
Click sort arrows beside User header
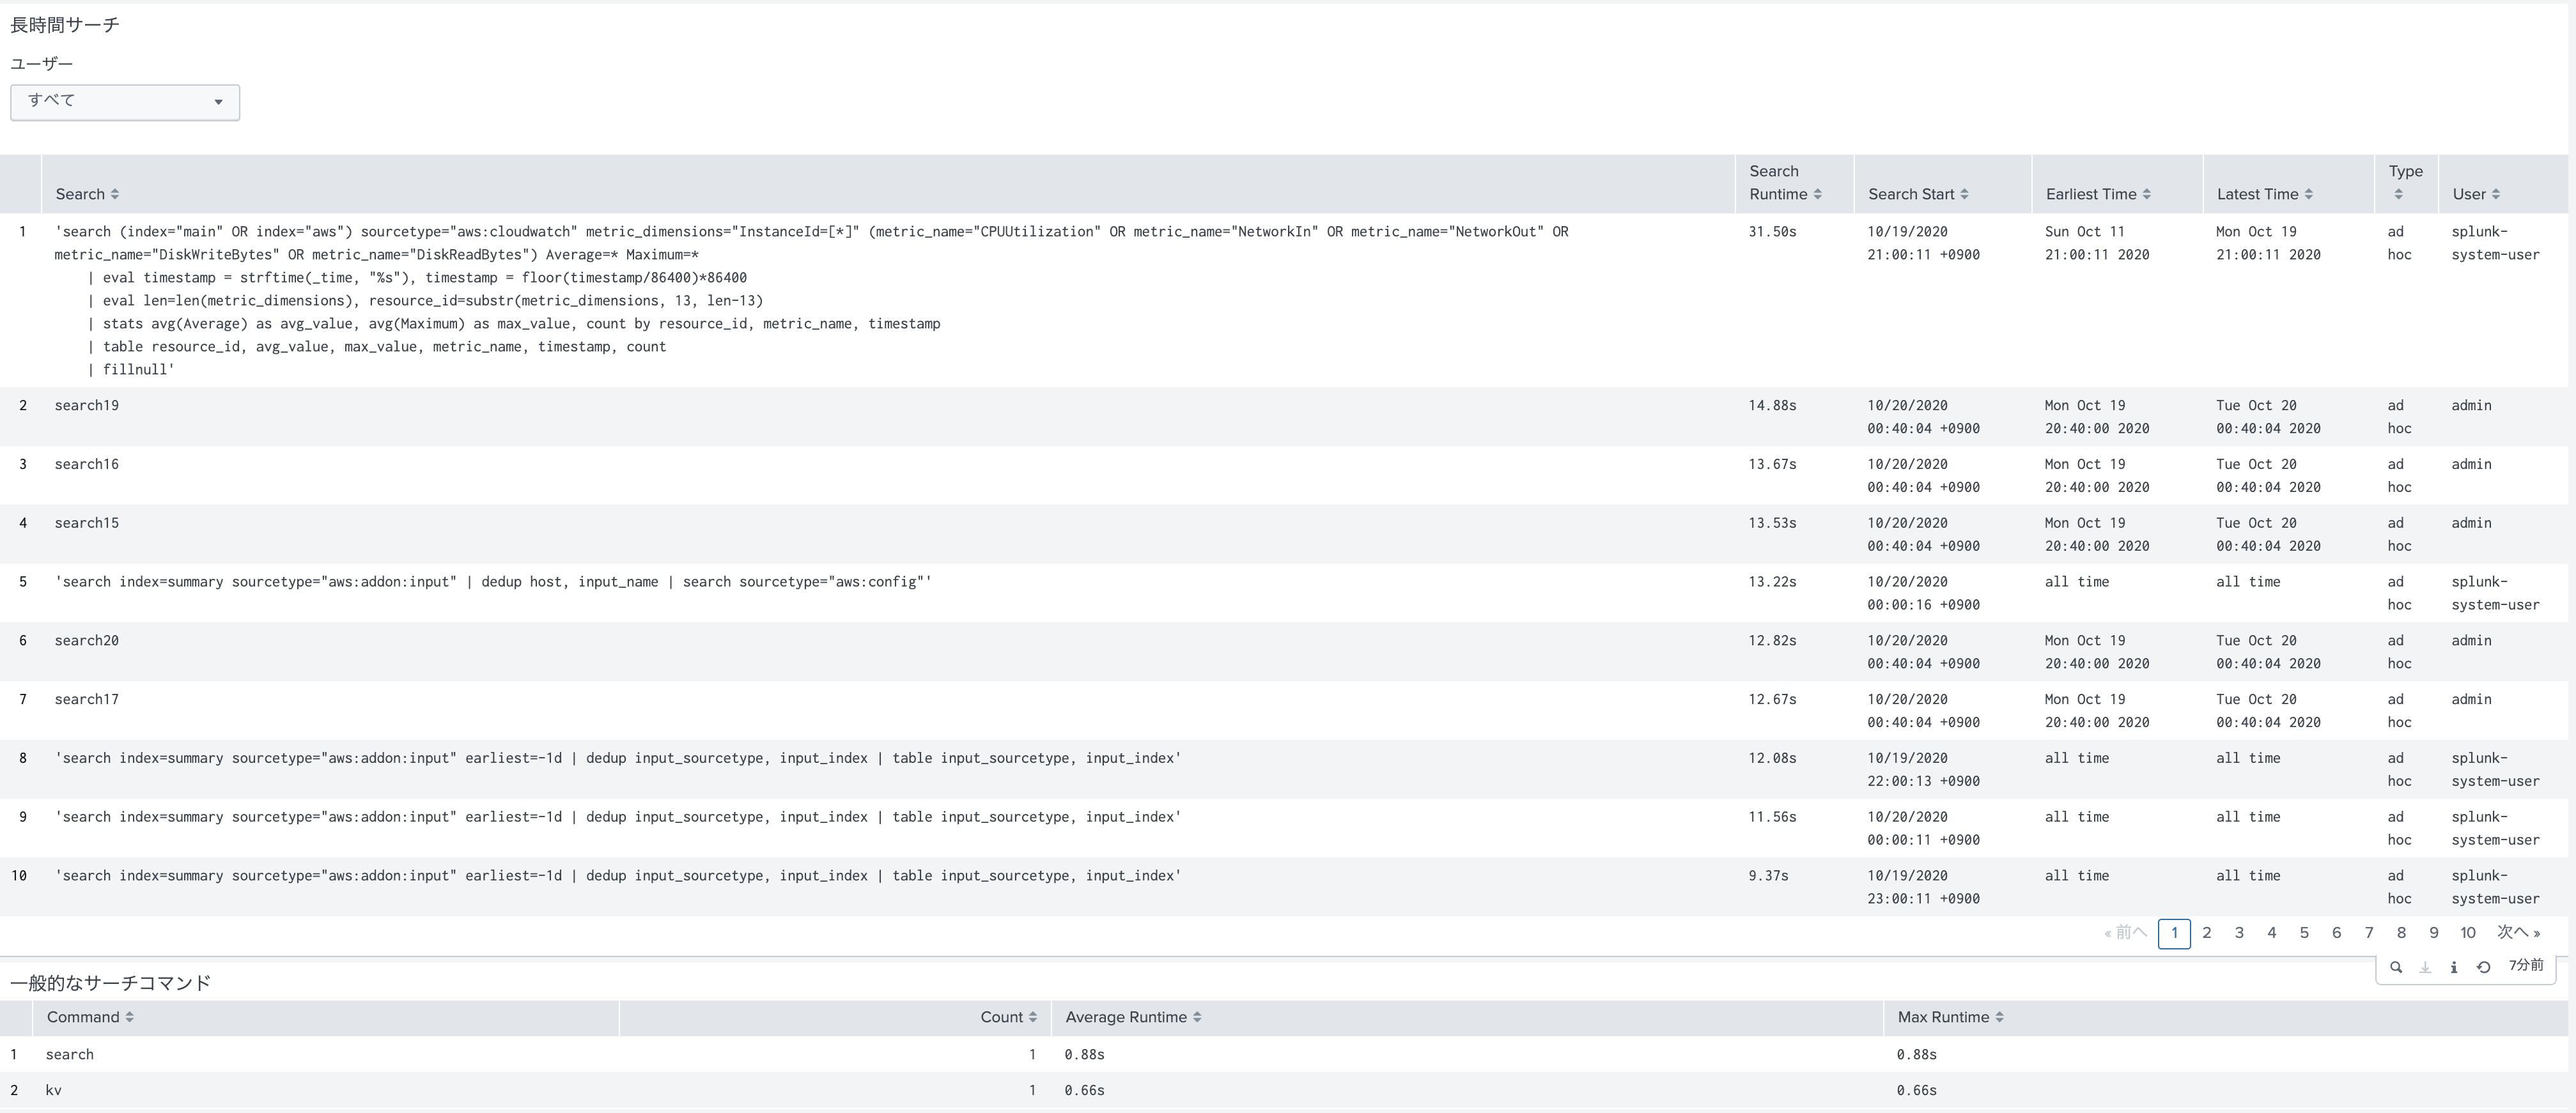point(2496,194)
